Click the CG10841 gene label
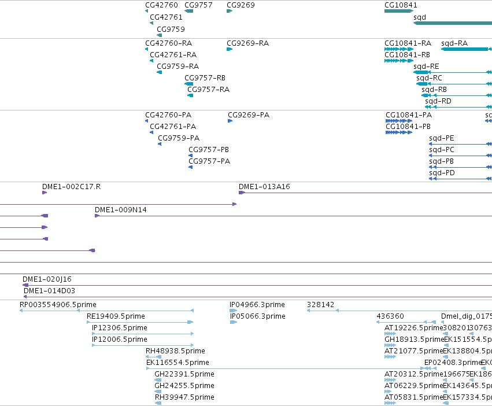 (401, 5)
